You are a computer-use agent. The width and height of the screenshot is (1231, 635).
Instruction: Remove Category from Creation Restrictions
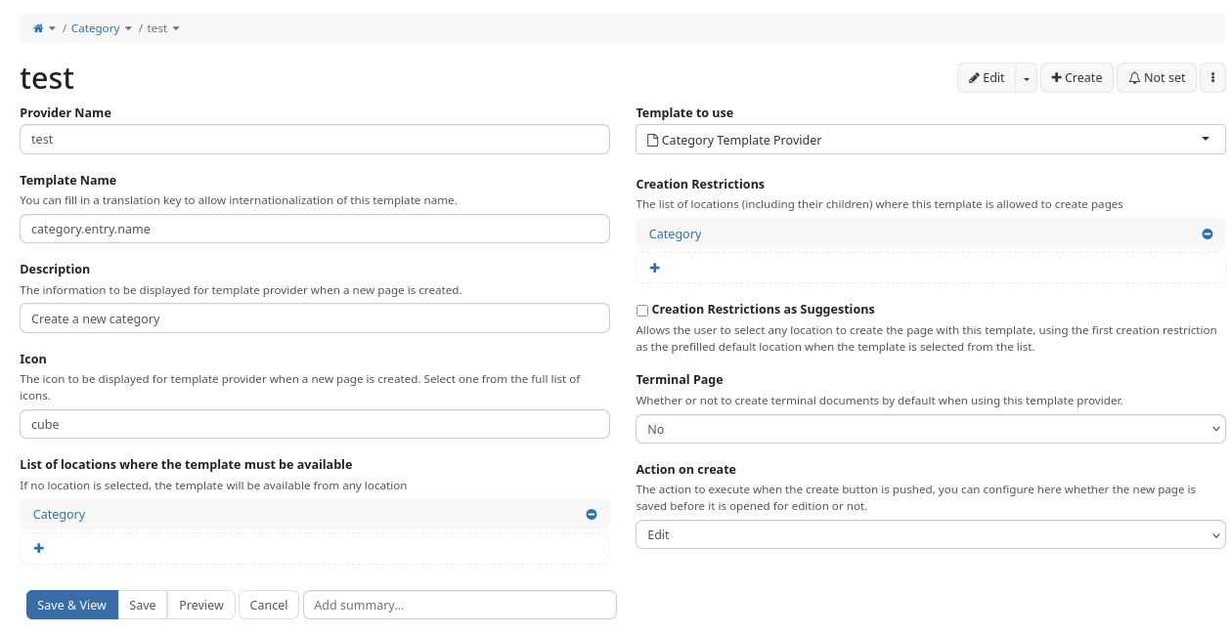1208,233
